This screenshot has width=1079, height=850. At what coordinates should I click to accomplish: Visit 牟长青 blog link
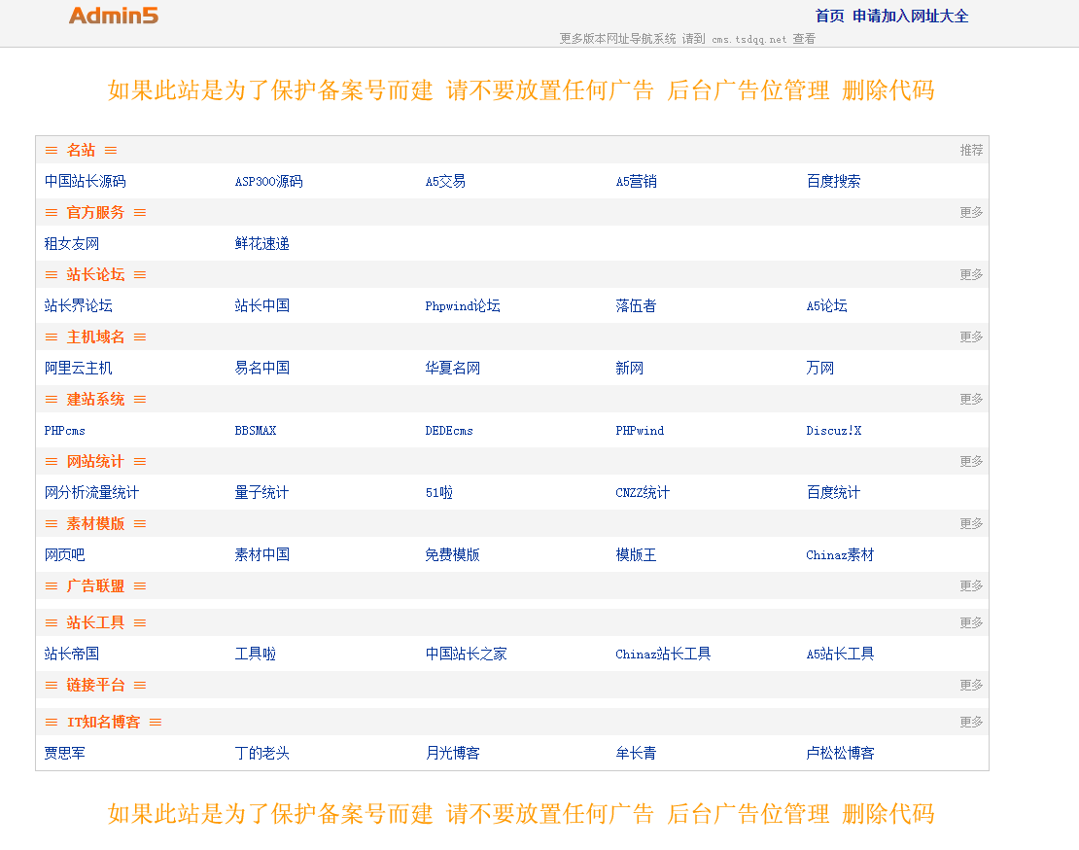tap(636, 753)
